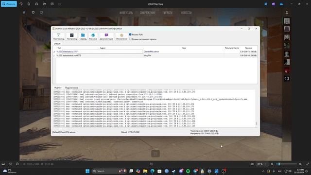
Task: Open Spotify from the taskbar
Action: pos(188,171)
